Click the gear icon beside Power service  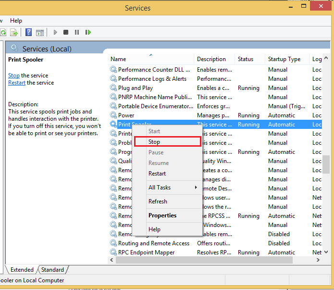113,115
